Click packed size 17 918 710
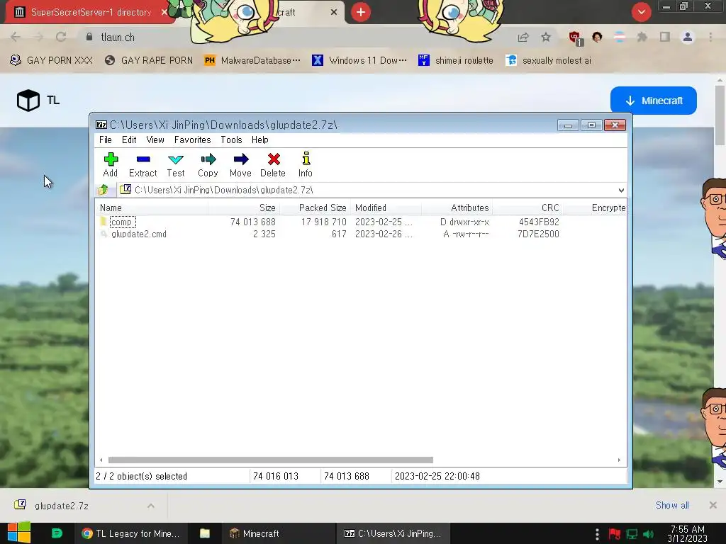 click(323, 222)
